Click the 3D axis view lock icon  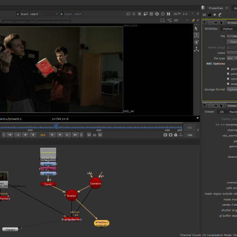pyautogui.click(x=170, y=20)
